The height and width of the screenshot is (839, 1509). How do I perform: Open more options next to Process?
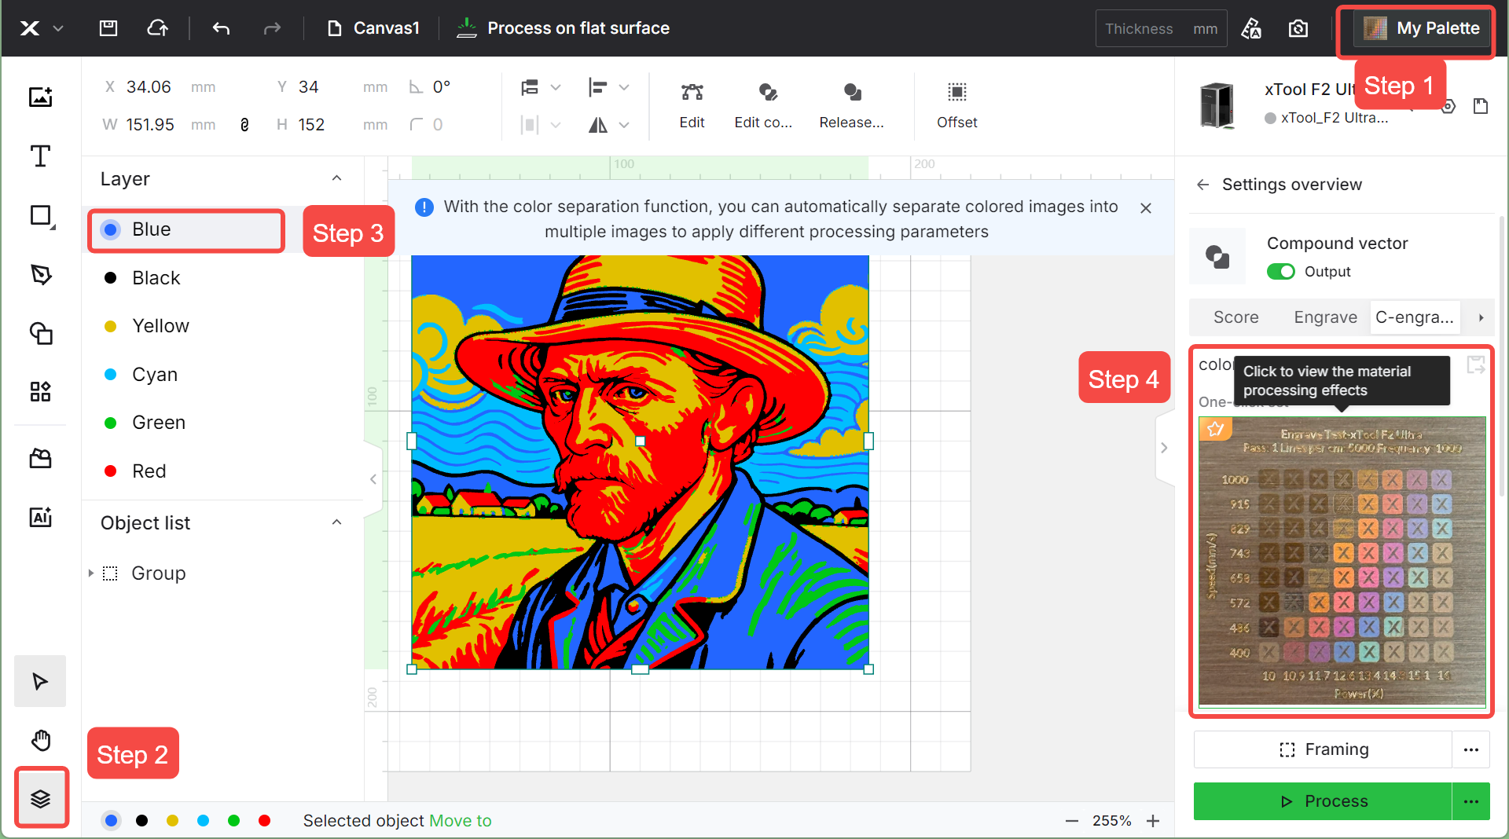(1471, 801)
